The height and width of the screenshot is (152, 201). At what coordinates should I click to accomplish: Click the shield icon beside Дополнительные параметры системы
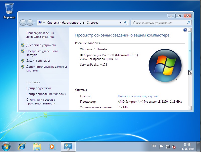(23, 67)
